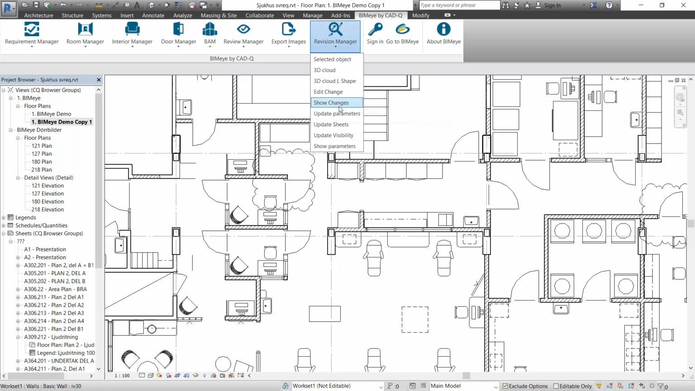Click the Detail Level icon in view control bar
This screenshot has height=391, width=695.
tap(142, 376)
